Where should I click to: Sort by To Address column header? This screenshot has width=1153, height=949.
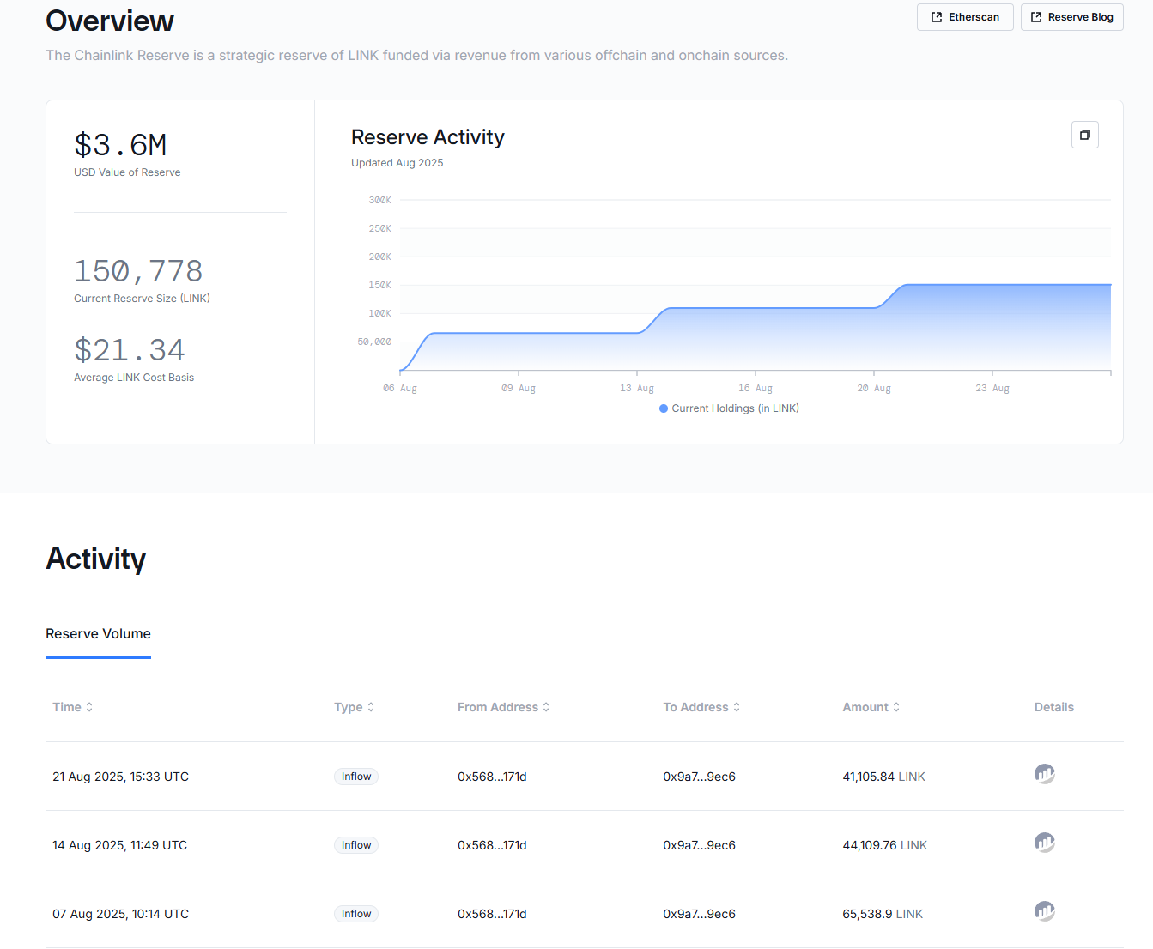(x=701, y=707)
